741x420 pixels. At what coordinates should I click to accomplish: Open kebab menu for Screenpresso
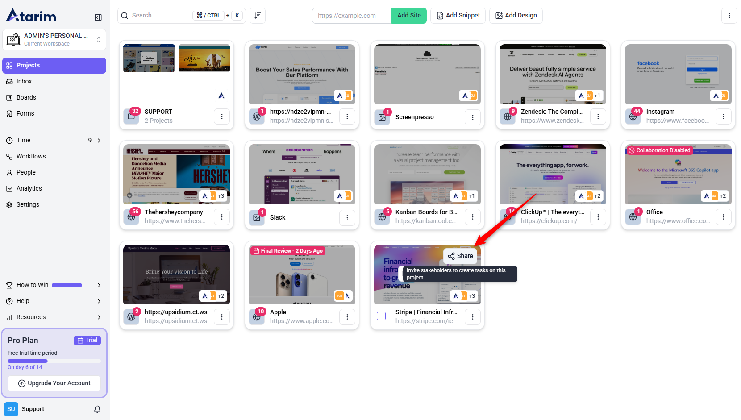[473, 117]
